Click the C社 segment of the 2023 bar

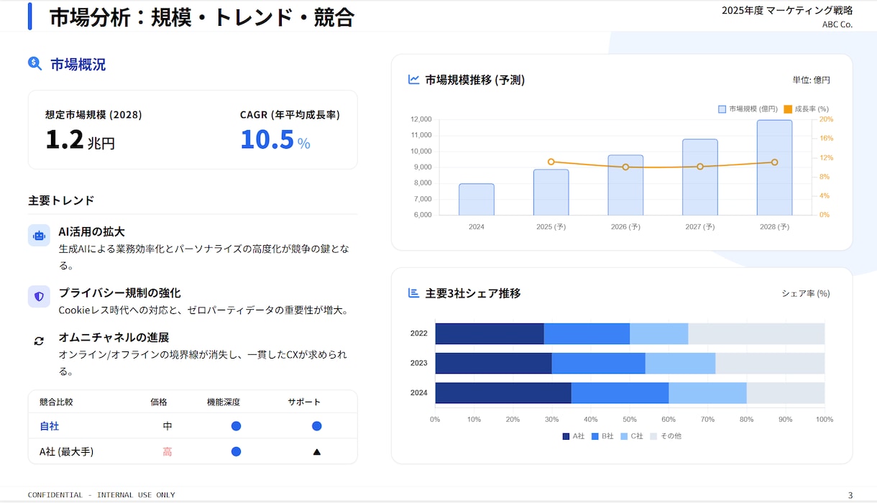(x=680, y=363)
